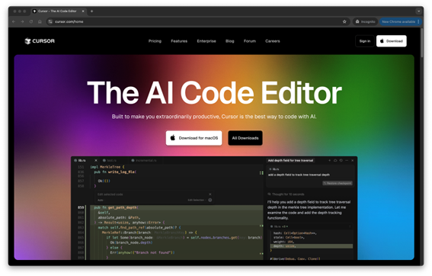
Task: Switch to the incremental.rs editor tab
Action: pos(144,160)
